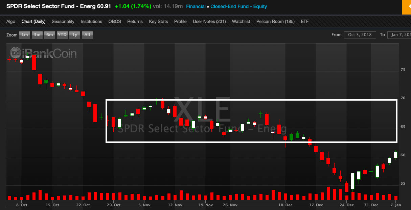Open the Key Stats tab
411x210 pixels.
(158, 21)
